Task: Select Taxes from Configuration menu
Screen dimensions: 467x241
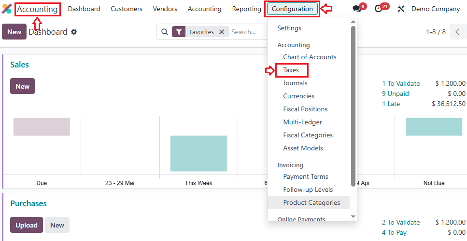Action: (291, 70)
